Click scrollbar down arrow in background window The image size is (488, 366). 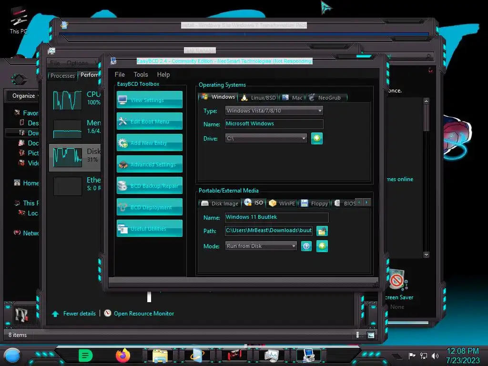pyautogui.click(x=427, y=254)
